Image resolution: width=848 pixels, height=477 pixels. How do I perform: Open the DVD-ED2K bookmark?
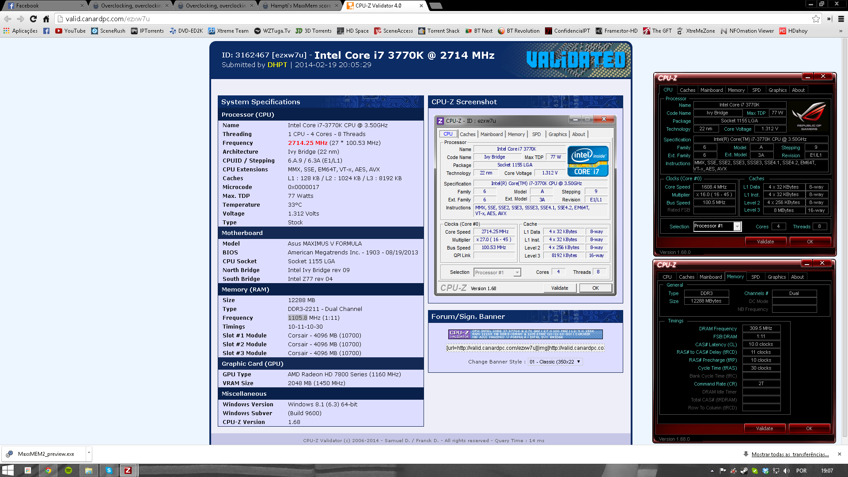186,31
